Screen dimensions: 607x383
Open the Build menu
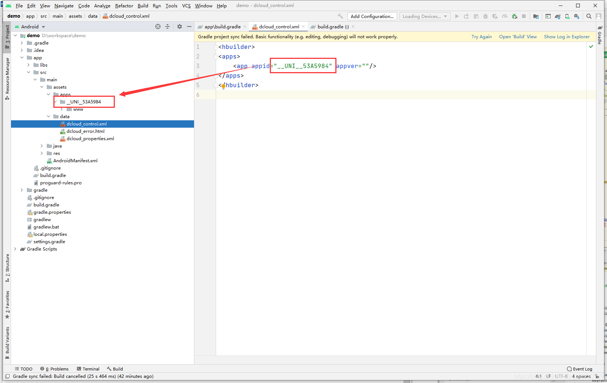(x=143, y=6)
